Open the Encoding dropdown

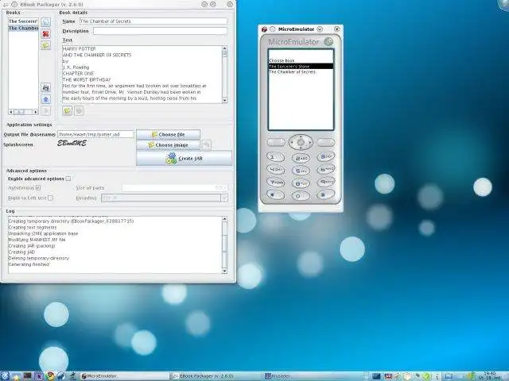(x=224, y=198)
